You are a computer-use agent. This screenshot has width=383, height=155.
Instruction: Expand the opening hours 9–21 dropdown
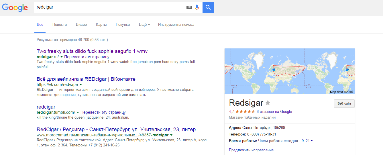pyautogui.click(x=307, y=141)
